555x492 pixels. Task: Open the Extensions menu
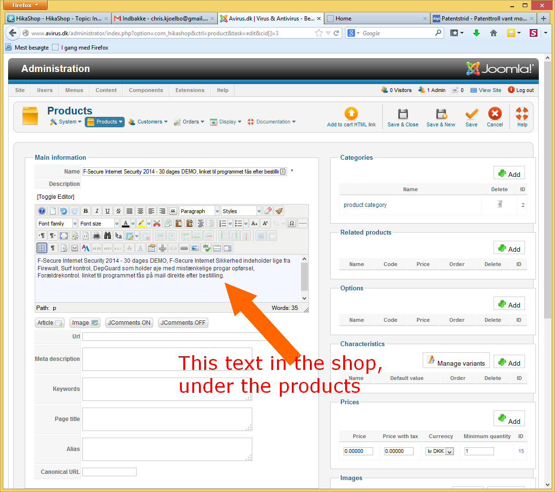coord(190,91)
